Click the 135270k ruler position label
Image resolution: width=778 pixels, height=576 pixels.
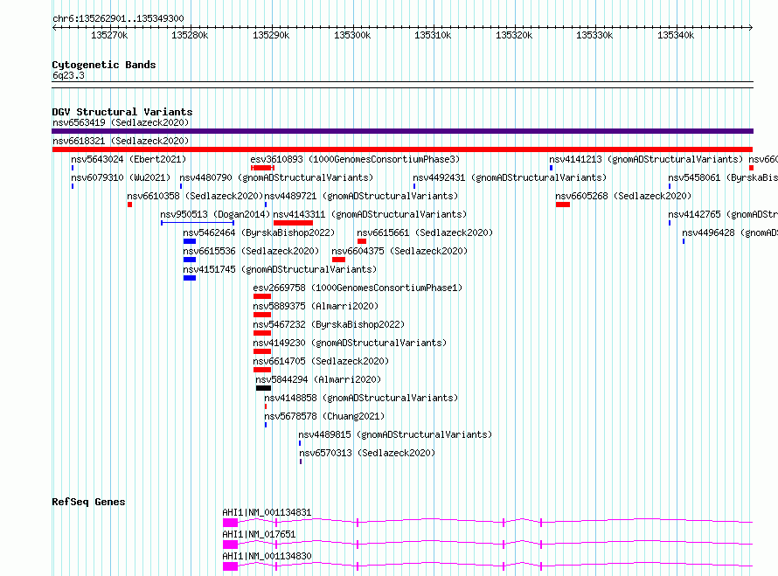[109, 35]
